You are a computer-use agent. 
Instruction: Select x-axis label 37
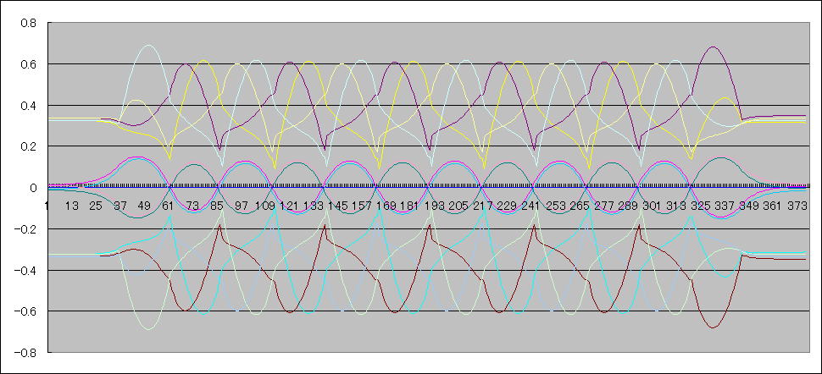[120, 206]
